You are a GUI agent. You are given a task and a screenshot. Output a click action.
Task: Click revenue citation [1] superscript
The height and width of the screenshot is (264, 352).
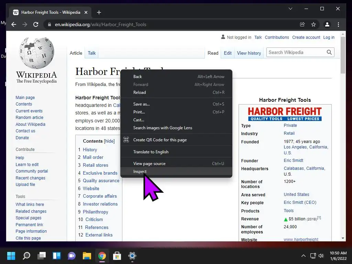(319, 218)
